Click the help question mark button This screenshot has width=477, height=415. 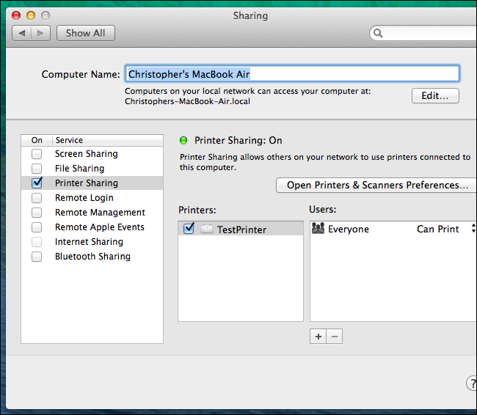click(471, 383)
